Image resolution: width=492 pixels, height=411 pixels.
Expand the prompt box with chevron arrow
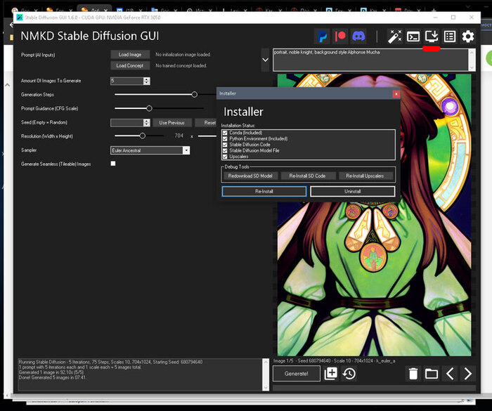265,60
